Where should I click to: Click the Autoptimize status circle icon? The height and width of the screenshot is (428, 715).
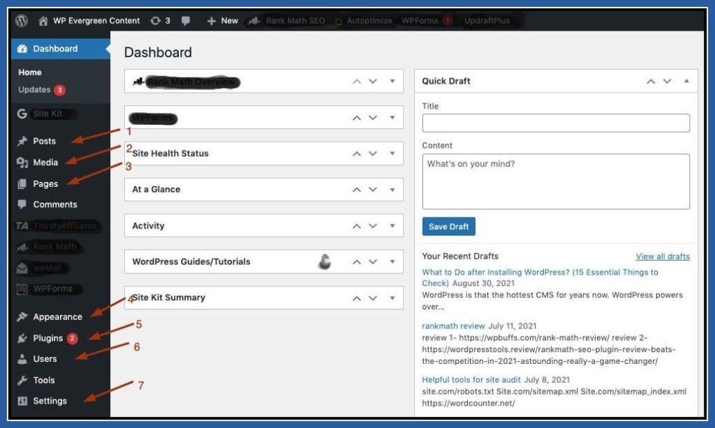coord(339,22)
